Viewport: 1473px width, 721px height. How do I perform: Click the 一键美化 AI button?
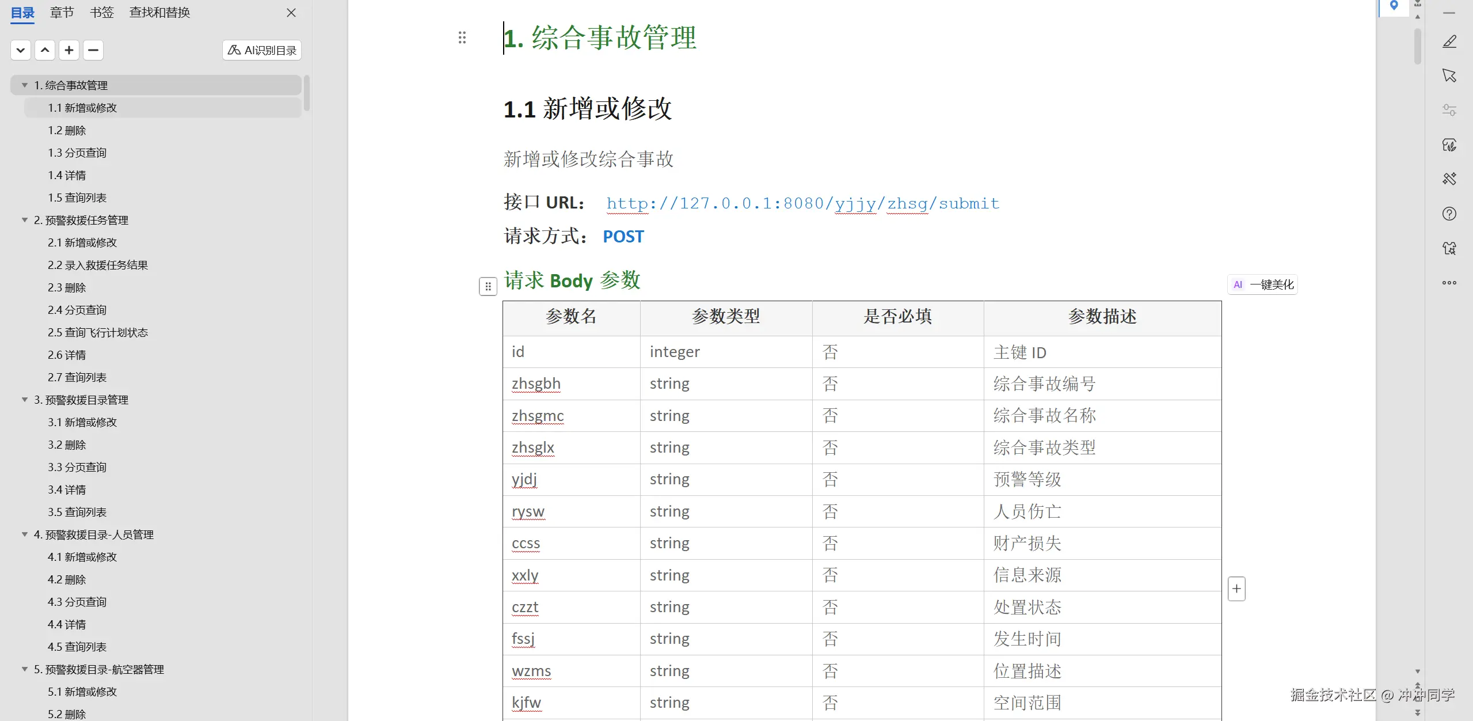pyautogui.click(x=1263, y=284)
